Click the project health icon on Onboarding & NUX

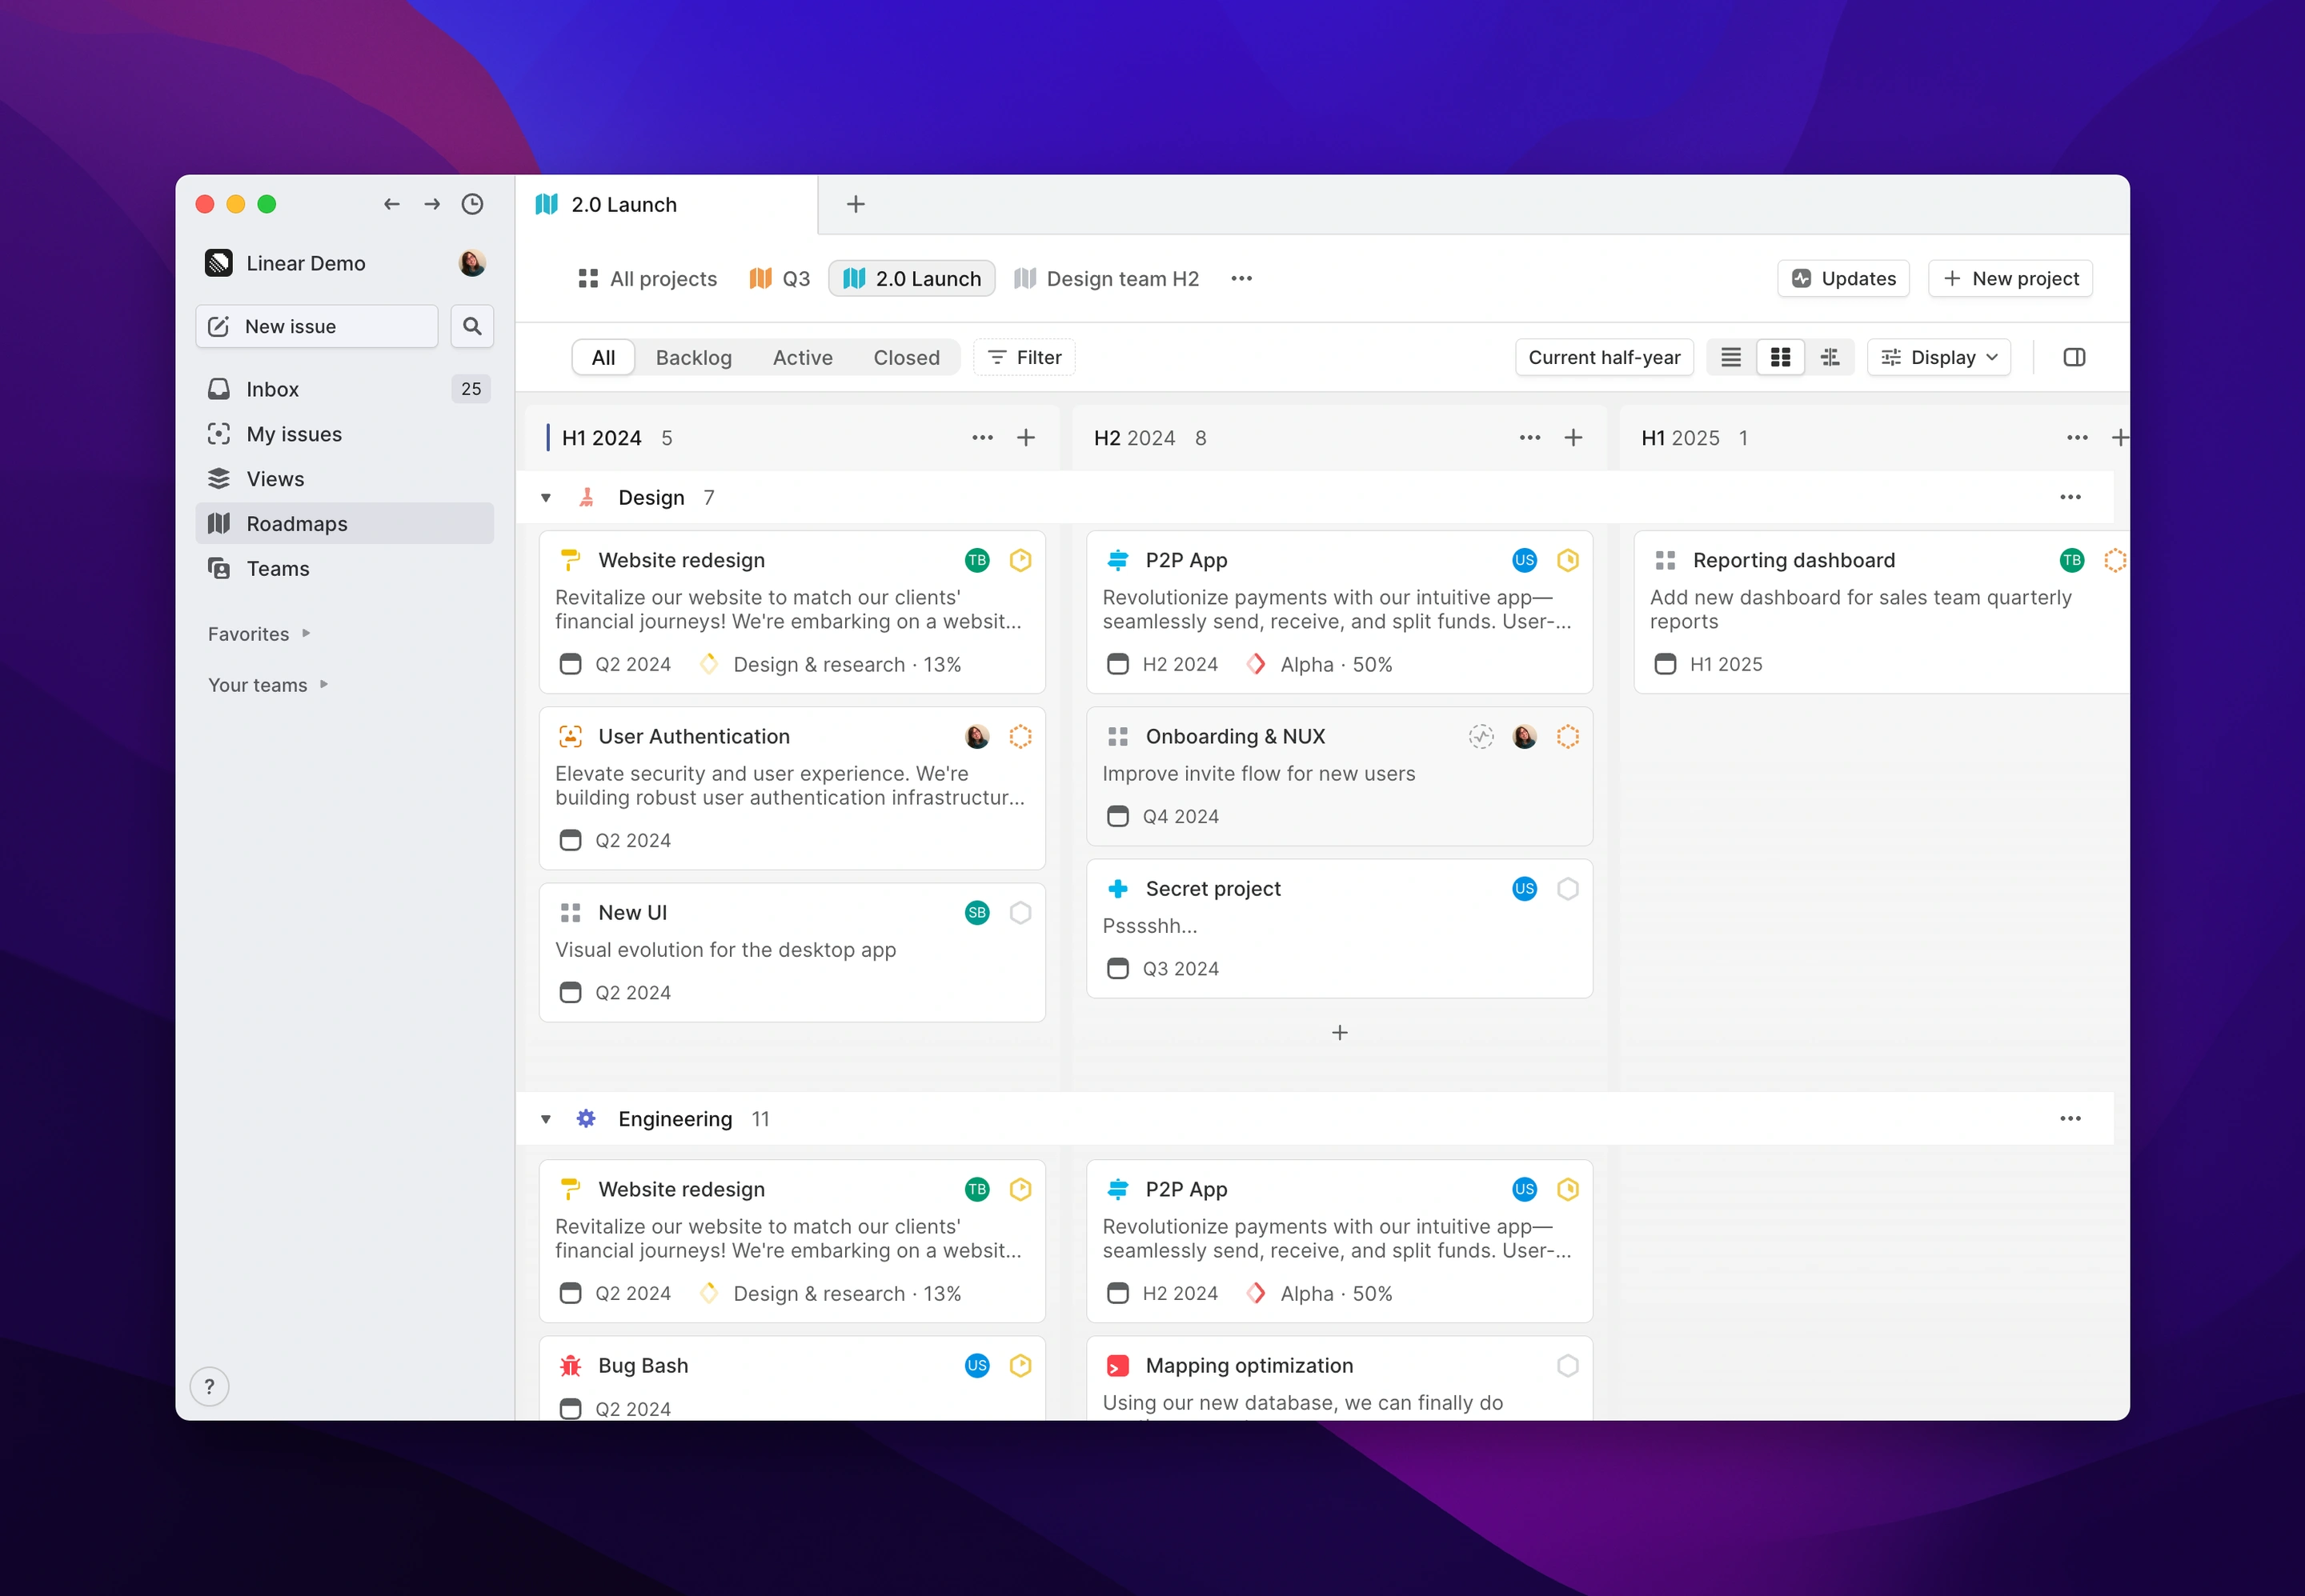(1481, 736)
